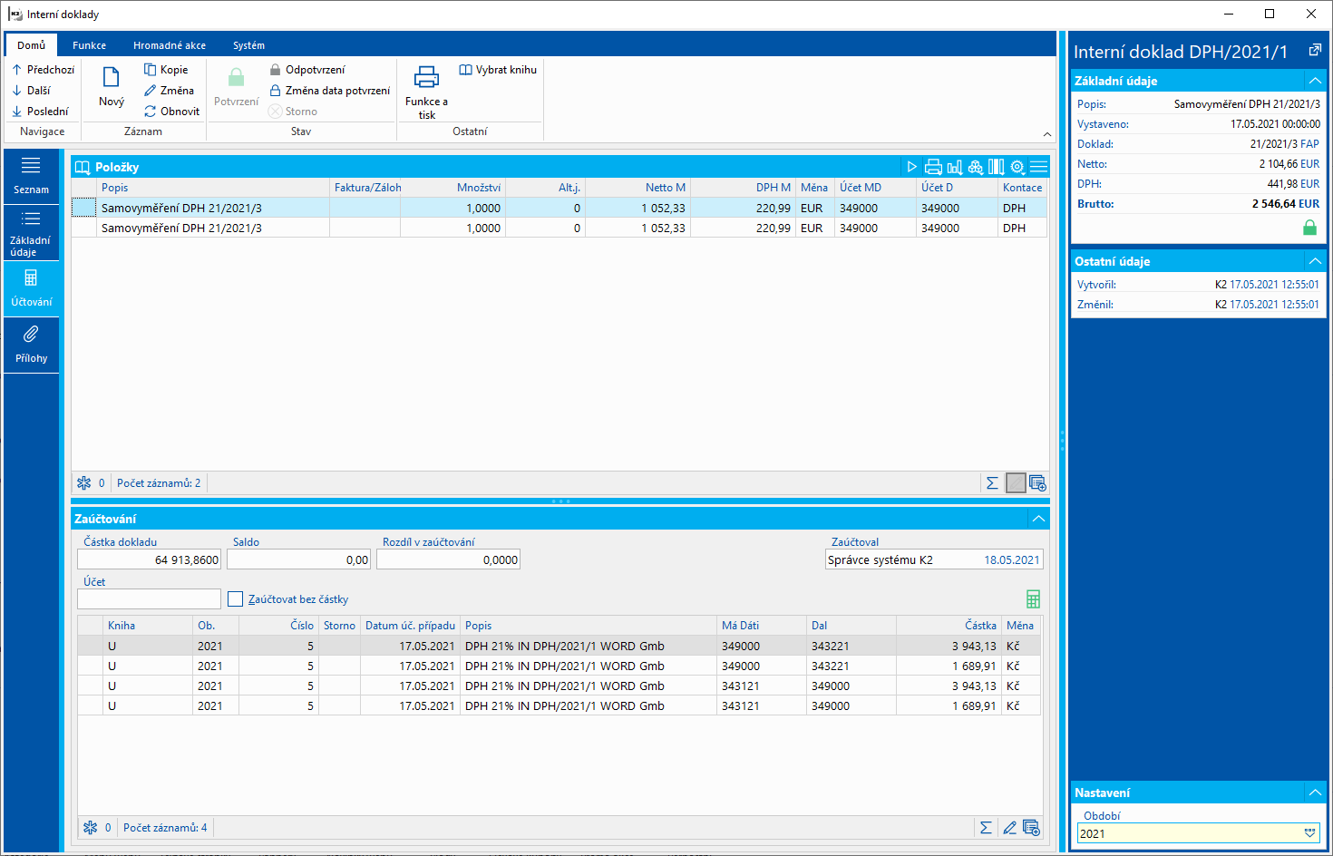This screenshot has width=1333, height=856.
Task: Open the Systém ribbon tab
Action: tap(248, 45)
